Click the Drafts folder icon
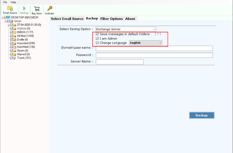The height and width of the screenshot is (153, 233). 14,40
